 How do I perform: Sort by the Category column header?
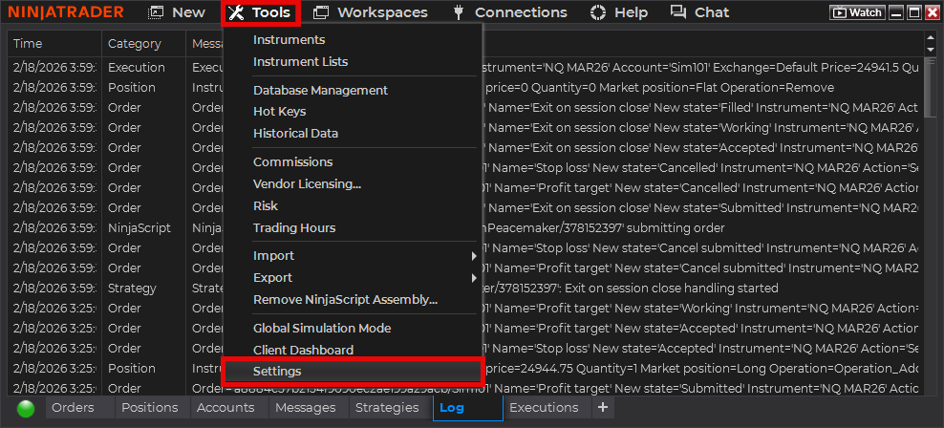[134, 44]
